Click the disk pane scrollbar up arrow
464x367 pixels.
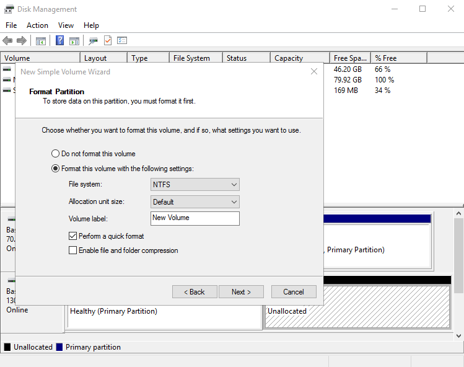click(x=458, y=213)
